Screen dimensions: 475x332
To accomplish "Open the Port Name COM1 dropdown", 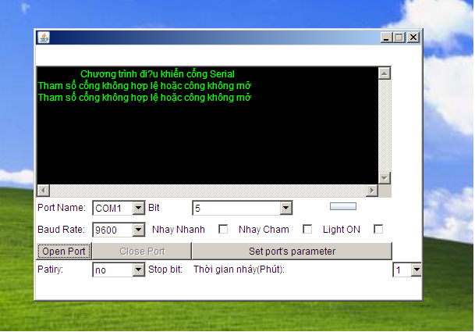I will pyautogui.click(x=138, y=208).
